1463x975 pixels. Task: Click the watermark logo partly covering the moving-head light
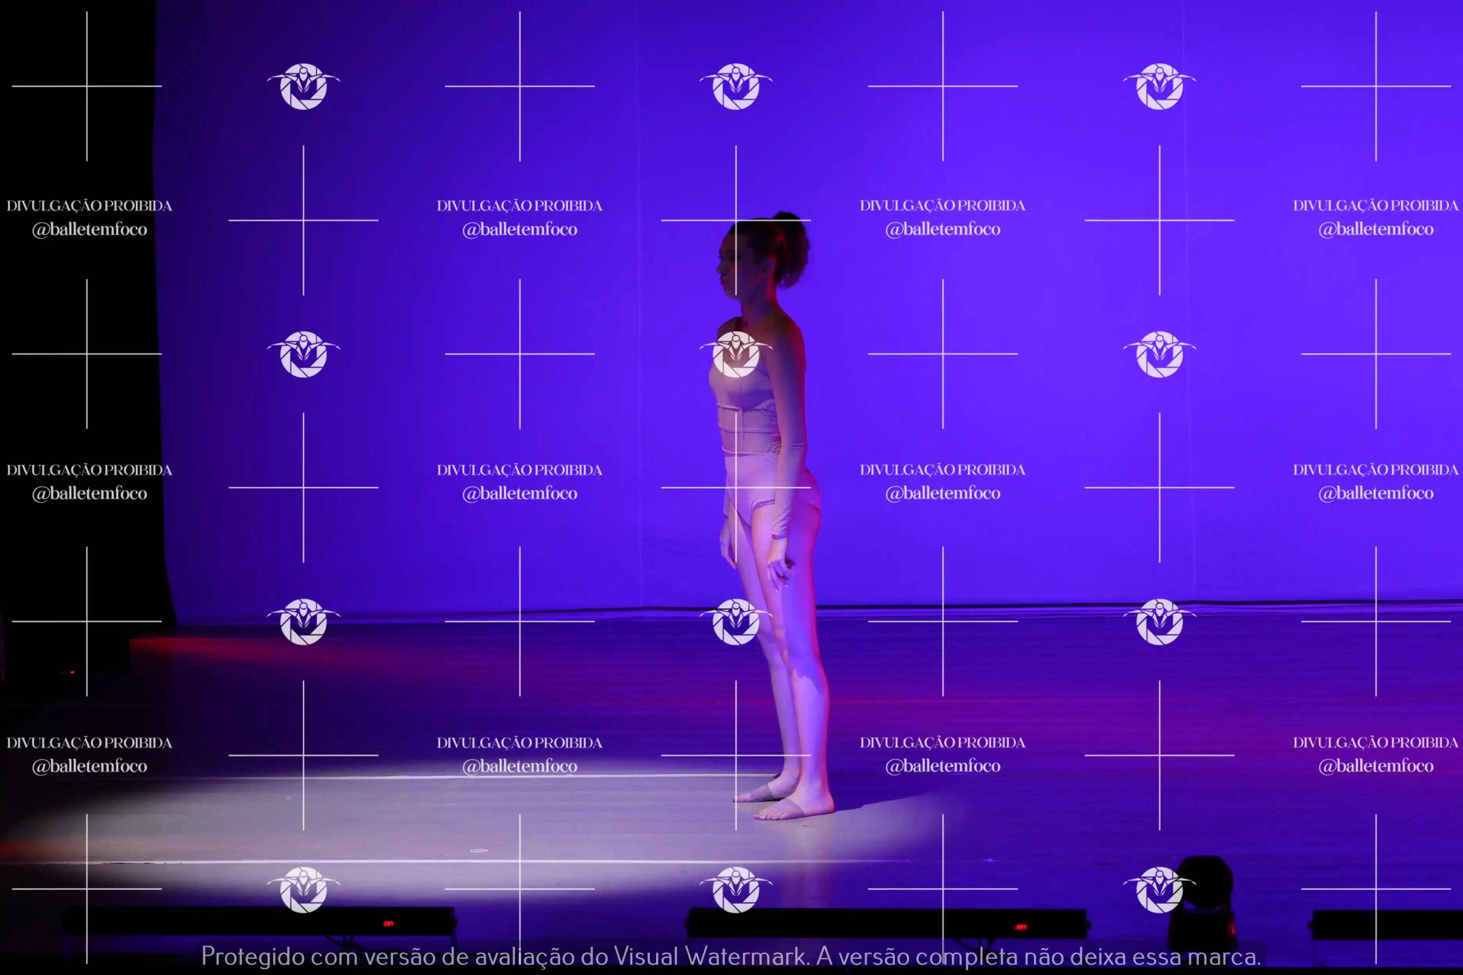pyautogui.click(x=1159, y=889)
